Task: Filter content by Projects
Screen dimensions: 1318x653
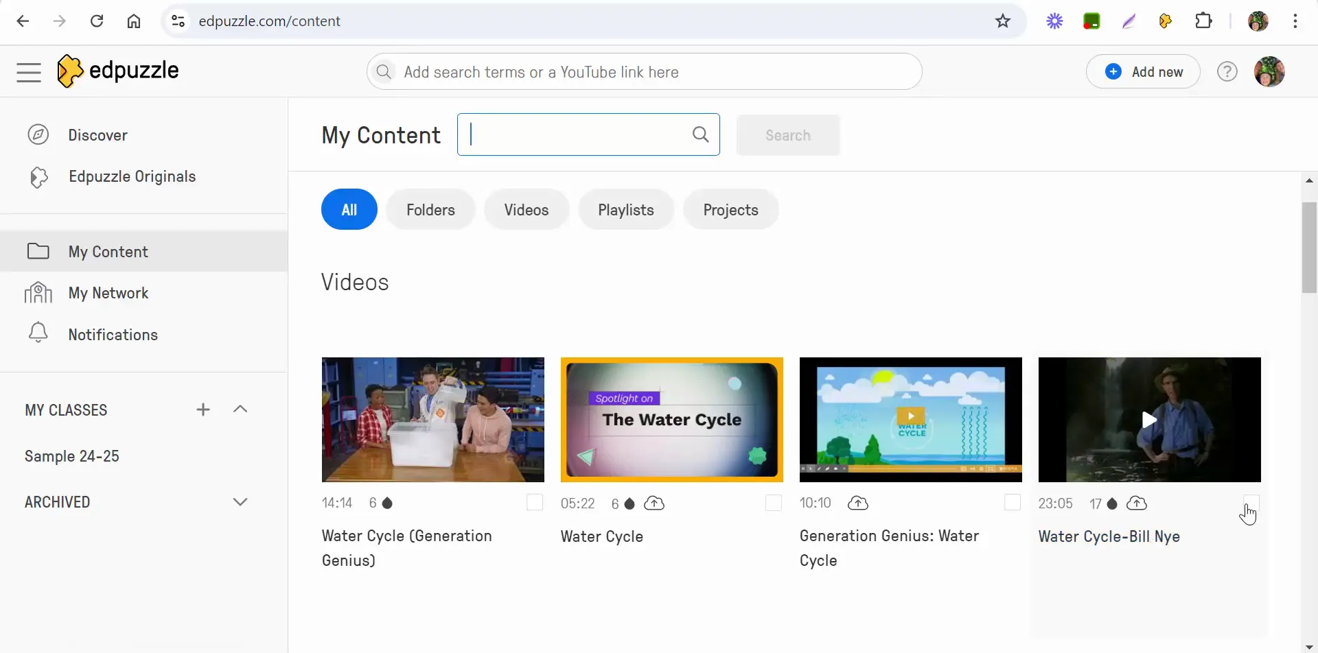Action: pyautogui.click(x=730, y=209)
